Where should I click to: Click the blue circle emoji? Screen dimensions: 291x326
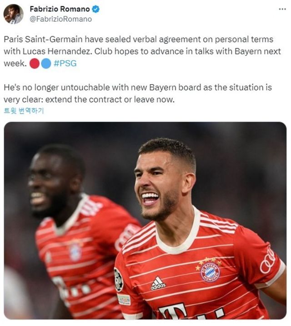pos(46,63)
